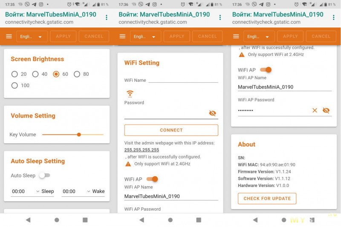Clear WiFi AP Password with X icon
Viewport: 341px width, 227px height.
tap(315, 110)
